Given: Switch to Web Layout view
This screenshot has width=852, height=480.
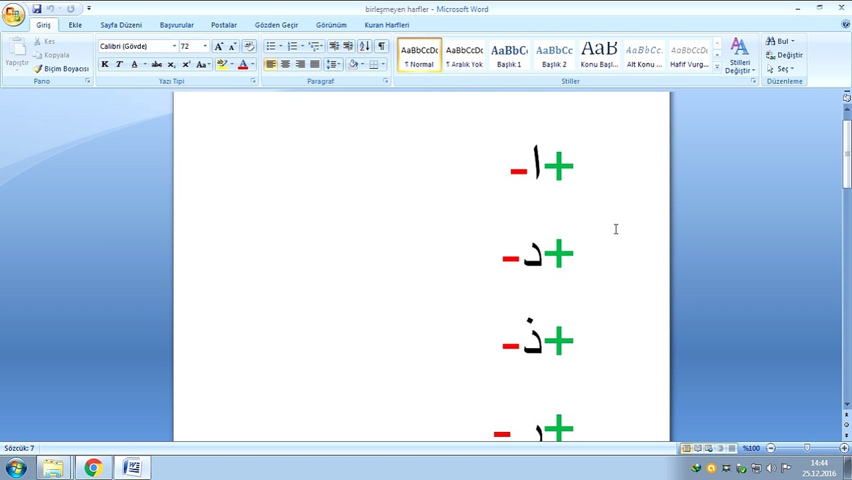Looking at the screenshot, I should click(709, 449).
